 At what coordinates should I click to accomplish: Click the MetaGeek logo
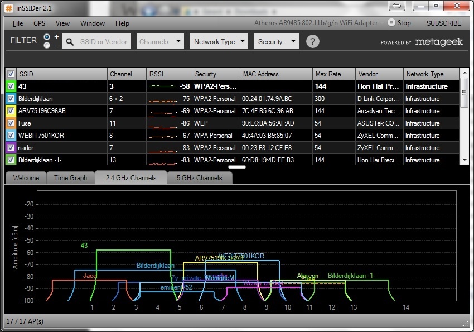coord(438,42)
